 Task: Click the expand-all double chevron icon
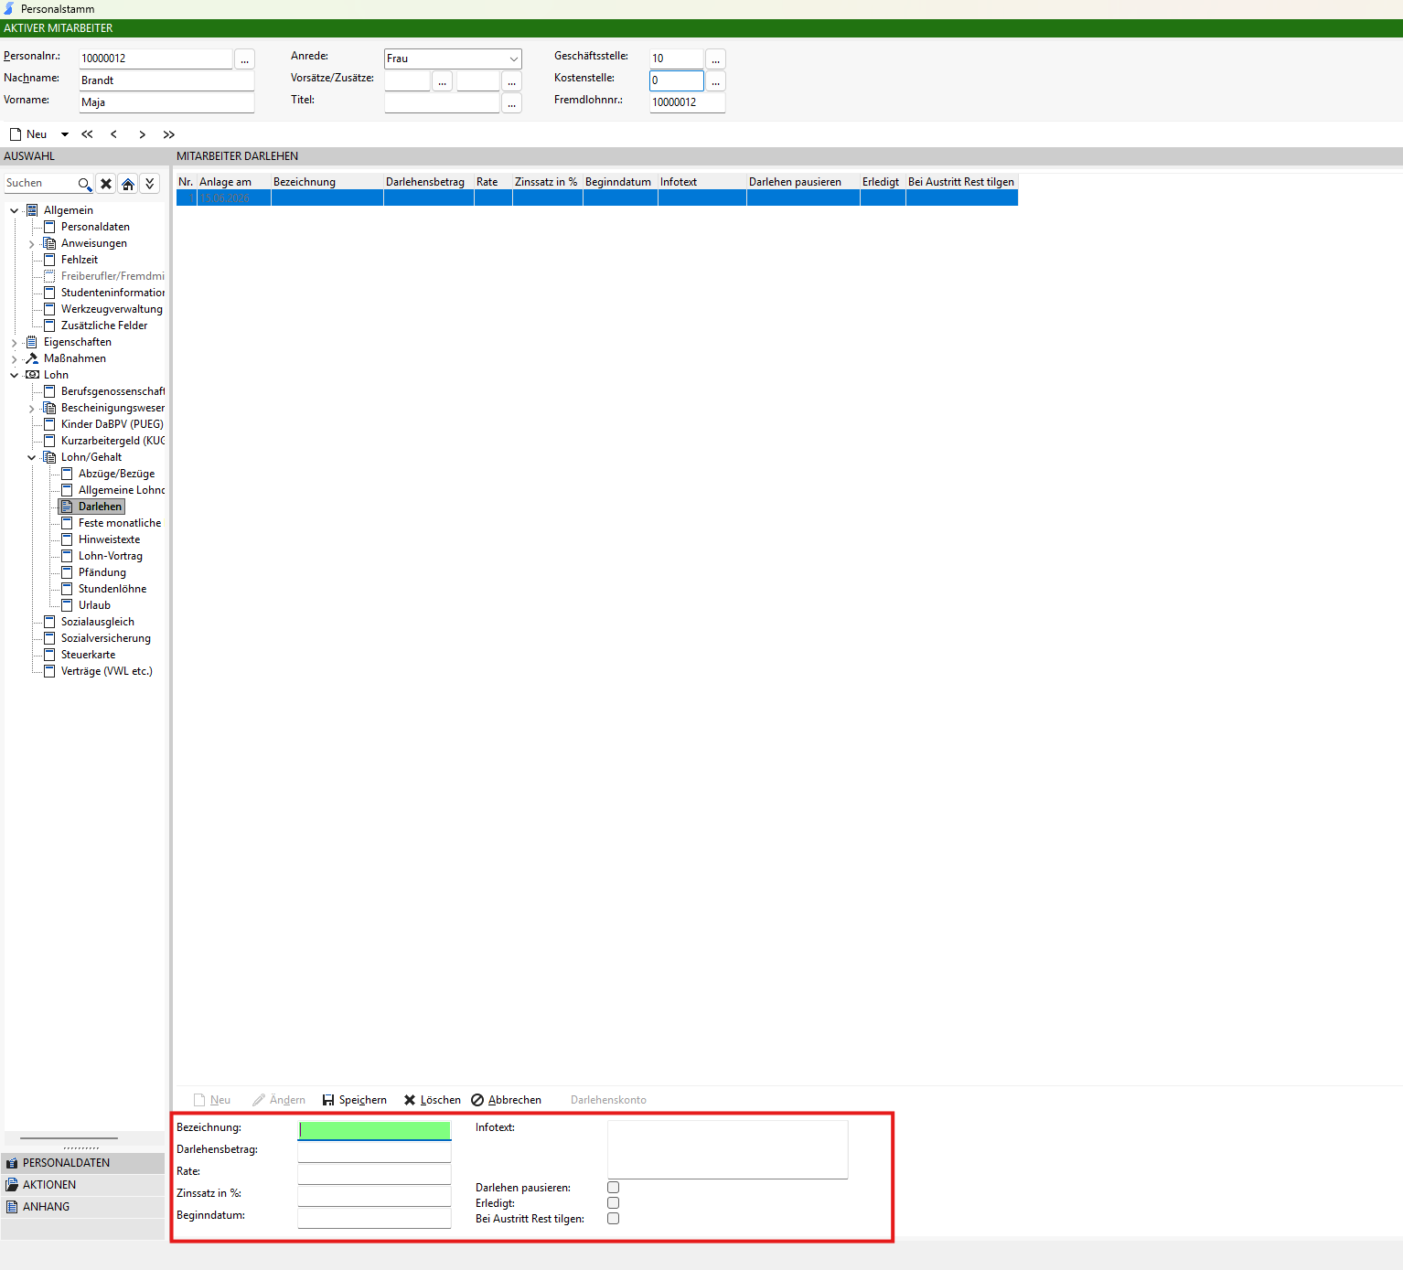pos(150,184)
